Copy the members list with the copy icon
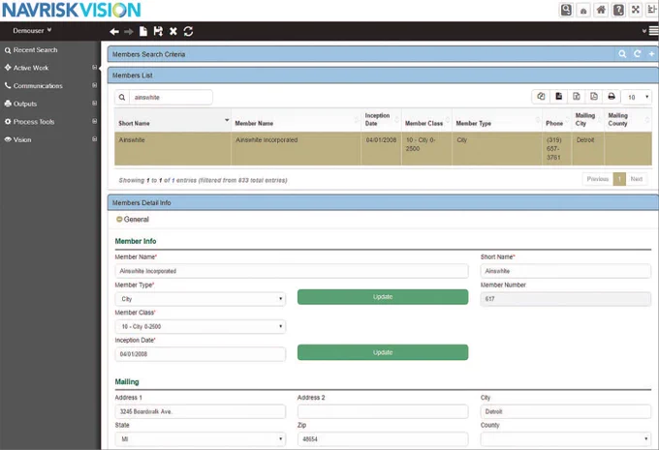The image size is (659, 450). click(541, 97)
